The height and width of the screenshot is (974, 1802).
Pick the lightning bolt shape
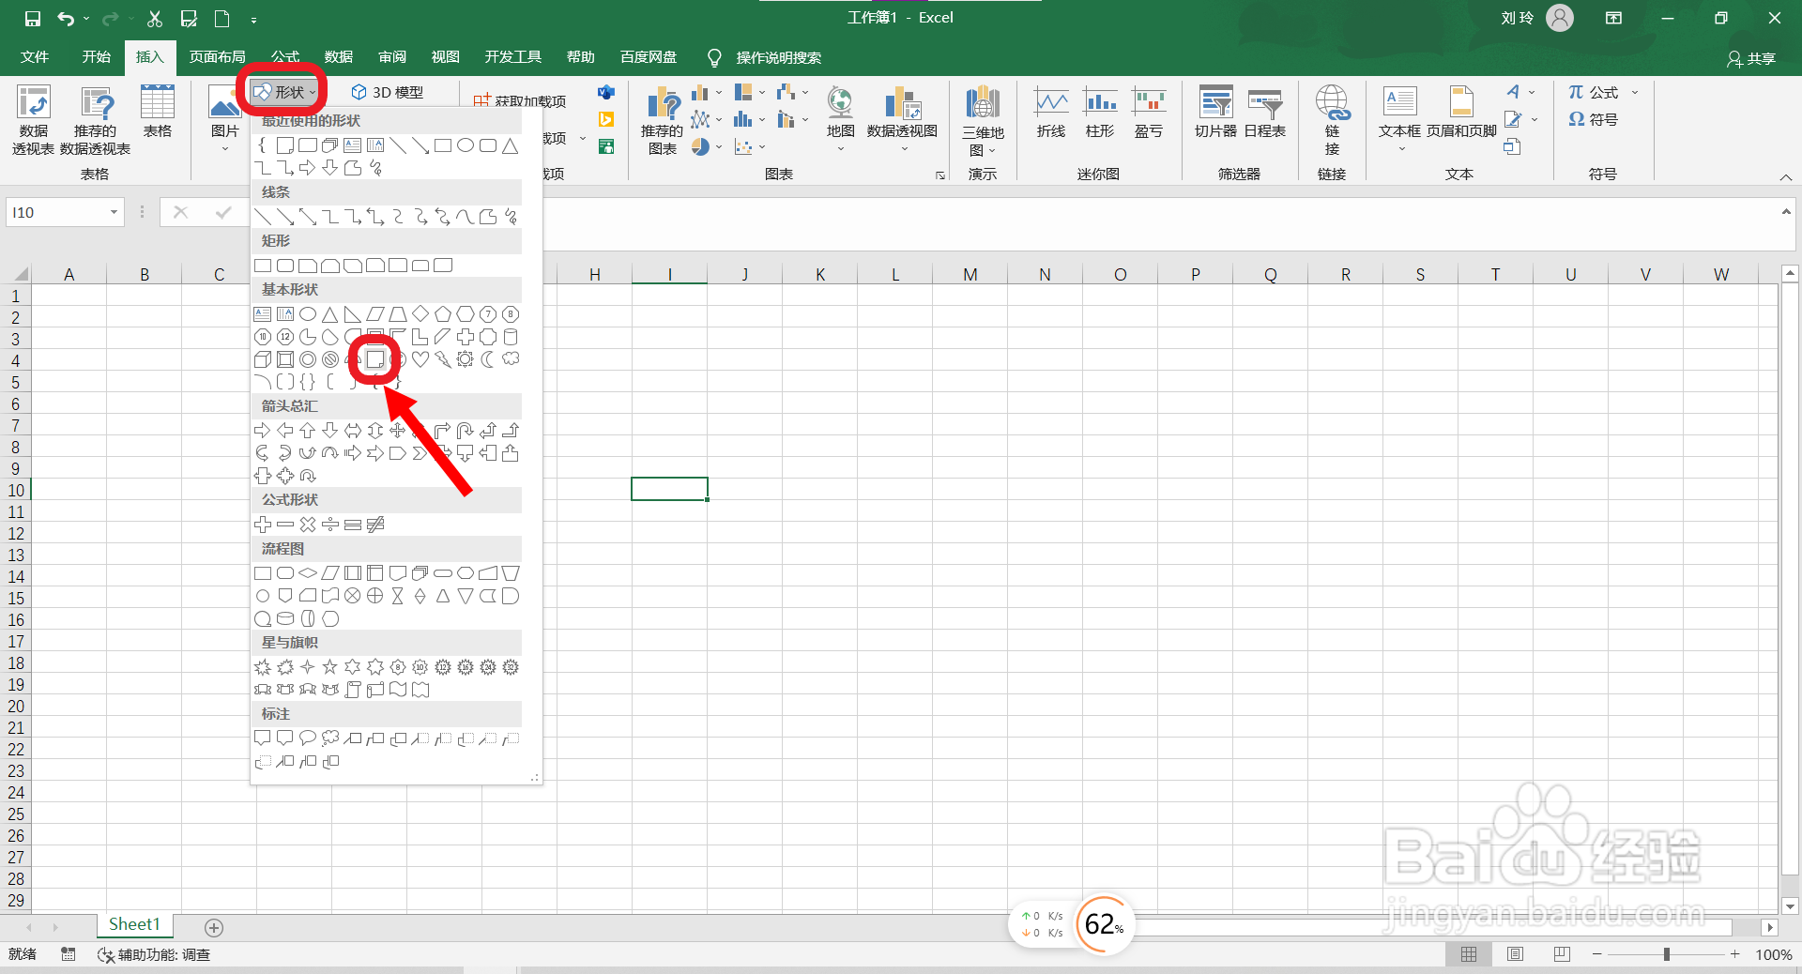(442, 359)
